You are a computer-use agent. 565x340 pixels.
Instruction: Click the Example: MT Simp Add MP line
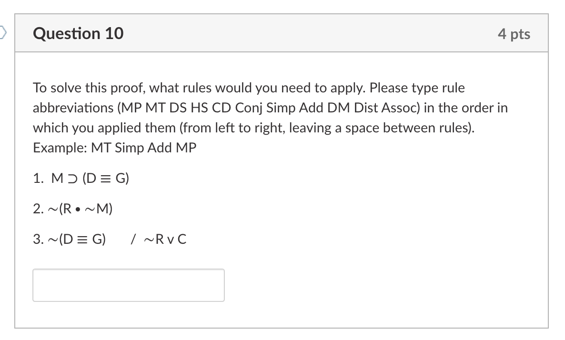pyautogui.click(x=115, y=148)
